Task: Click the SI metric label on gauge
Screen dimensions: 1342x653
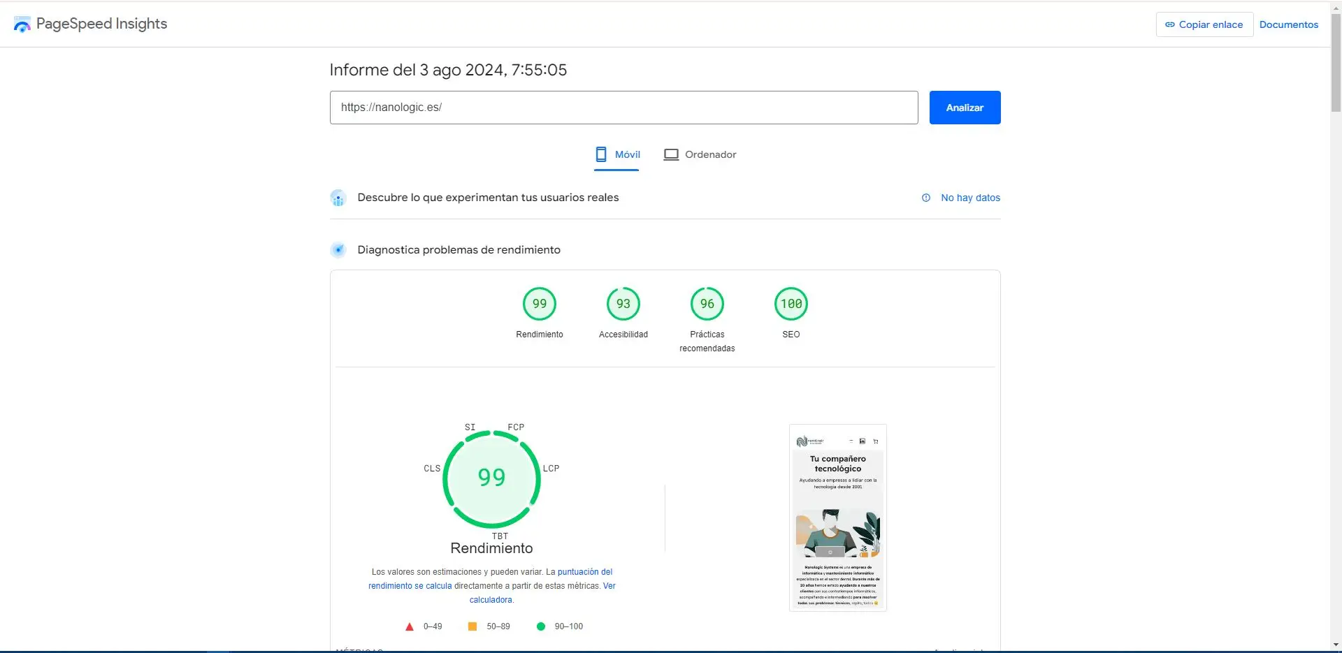Action: [470, 427]
